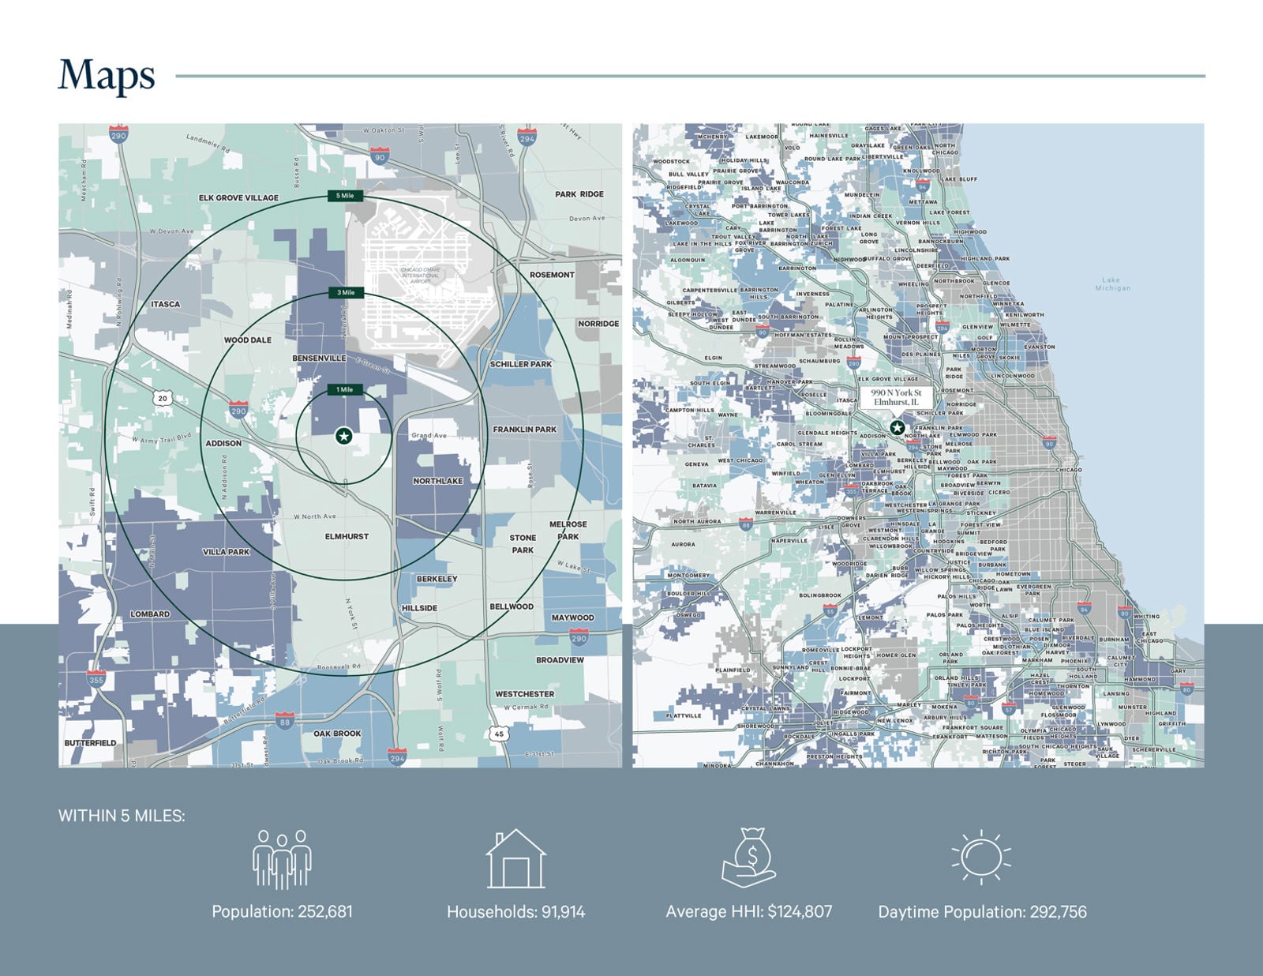
Task: Click the Daytime Population: 292,756 statistic text
Action: [982, 912]
